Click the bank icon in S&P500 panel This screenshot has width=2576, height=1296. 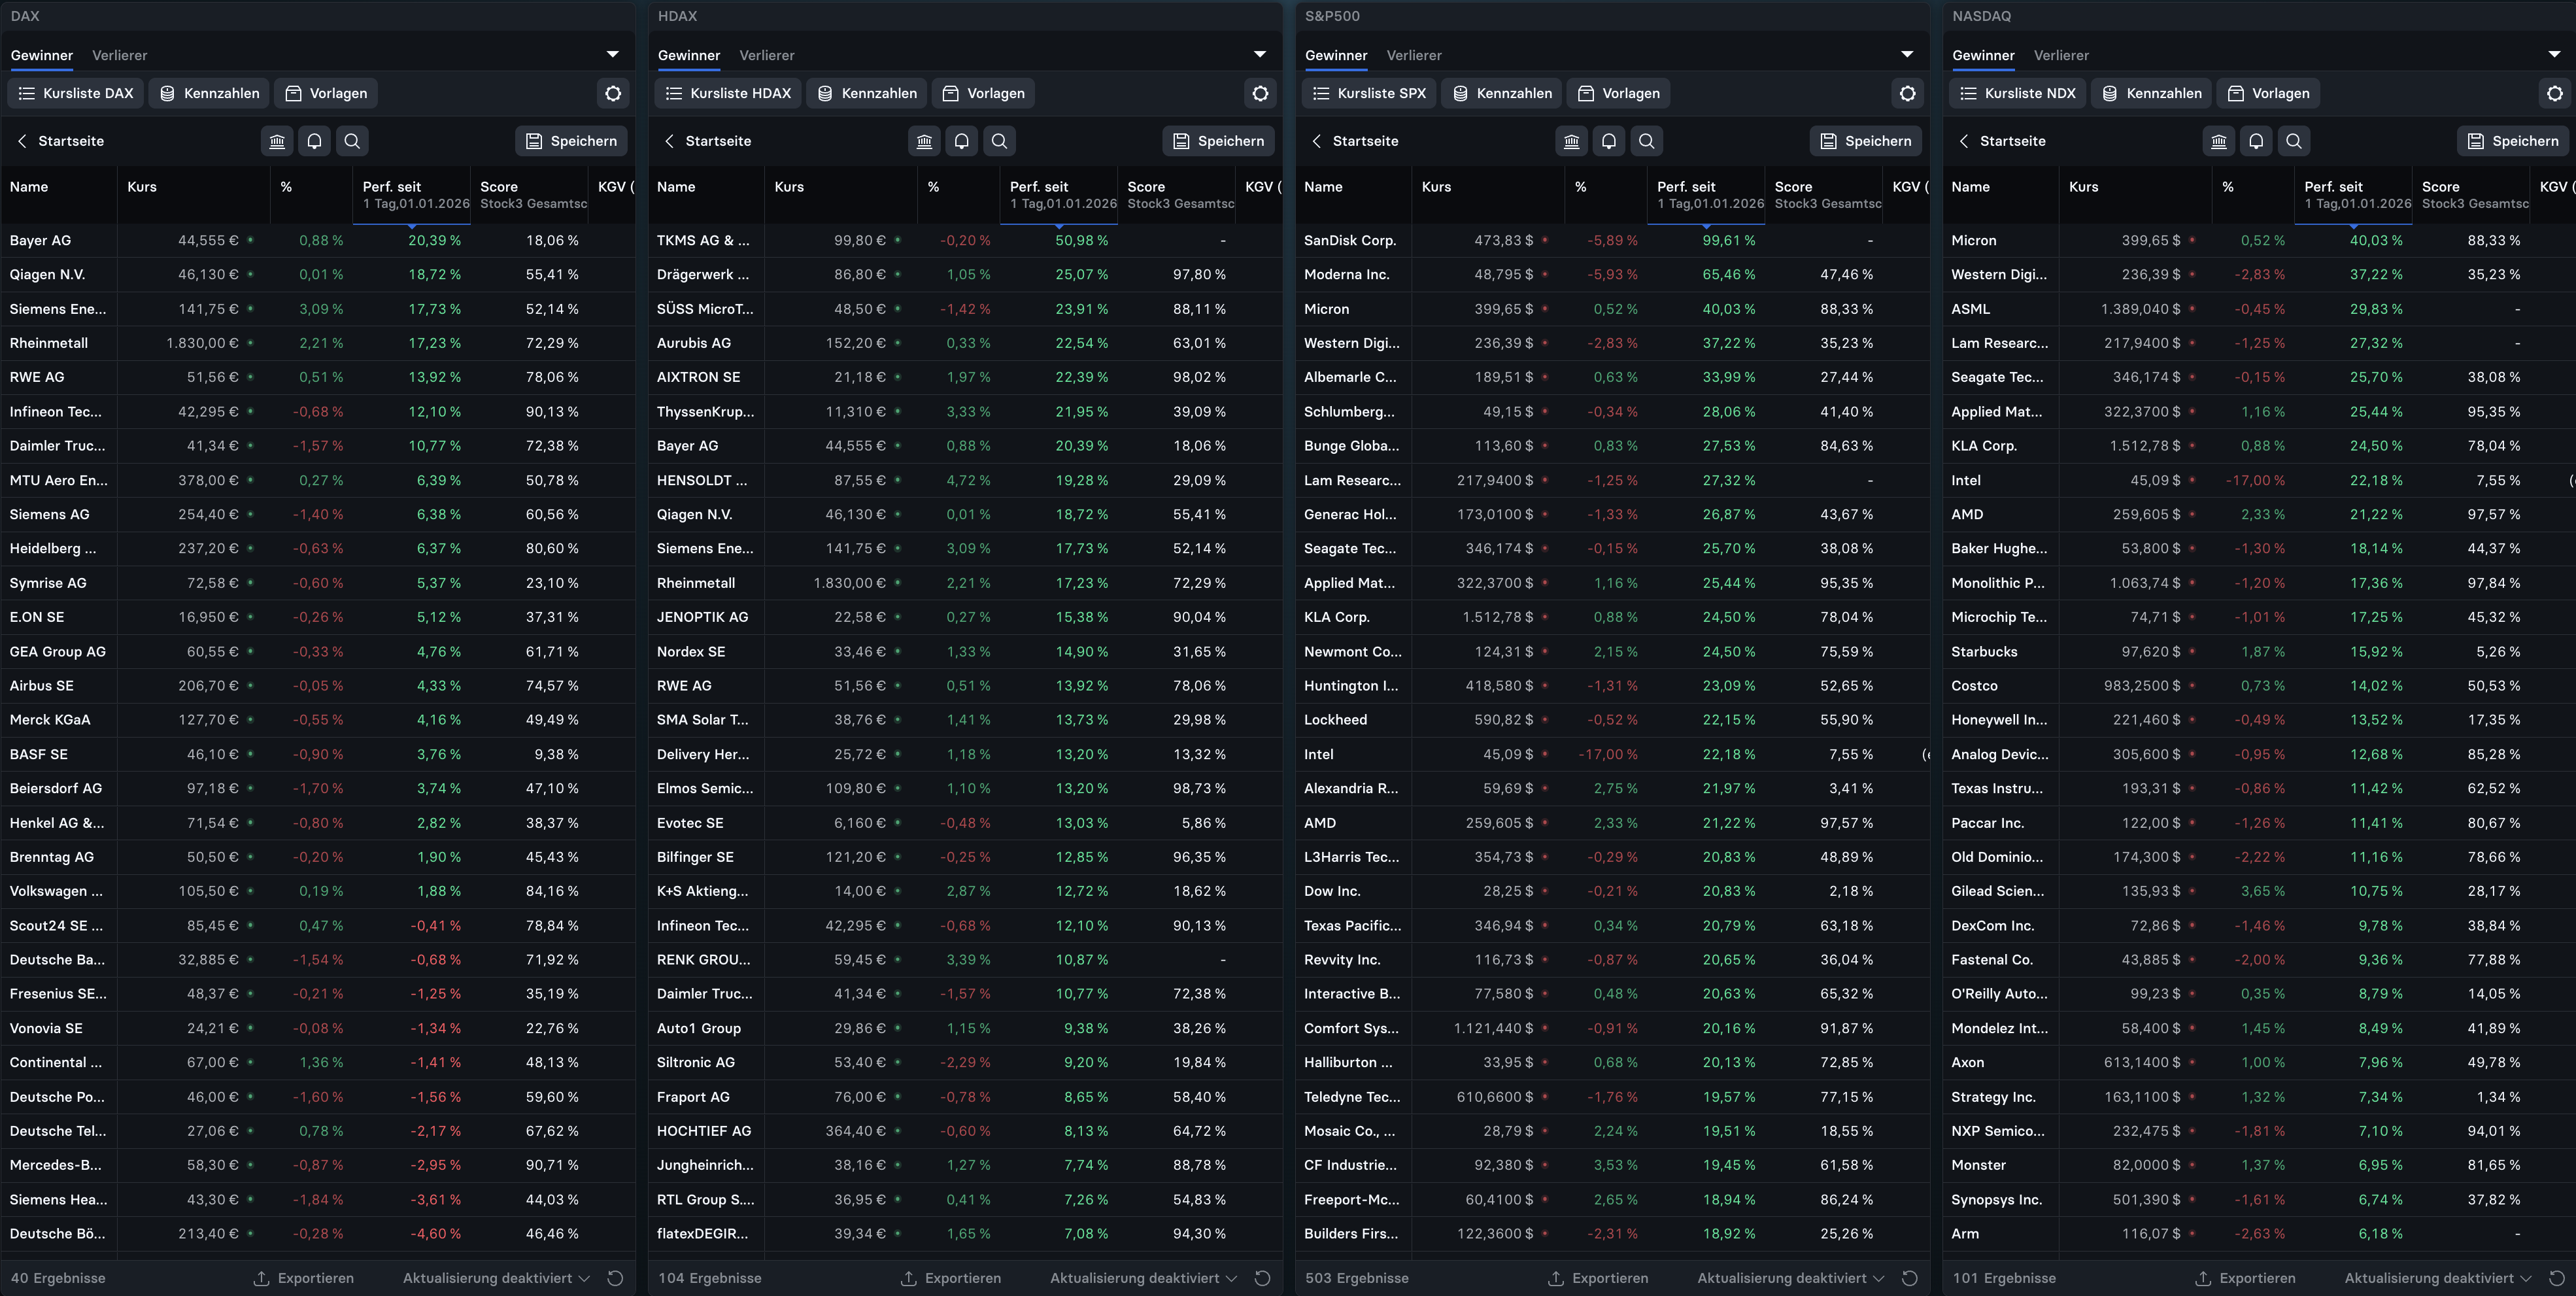pyautogui.click(x=1571, y=141)
